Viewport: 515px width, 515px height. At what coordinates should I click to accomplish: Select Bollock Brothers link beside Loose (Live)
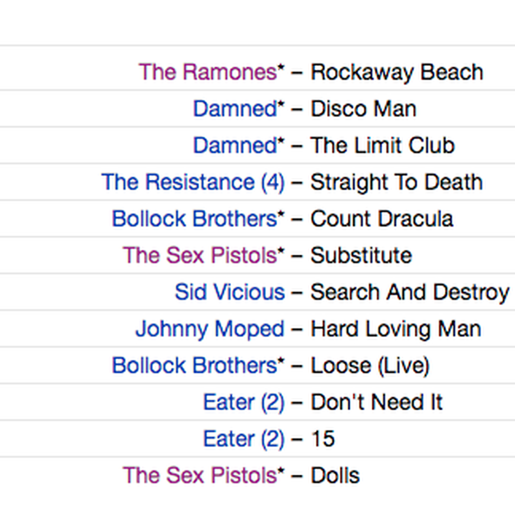click(x=194, y=365)
